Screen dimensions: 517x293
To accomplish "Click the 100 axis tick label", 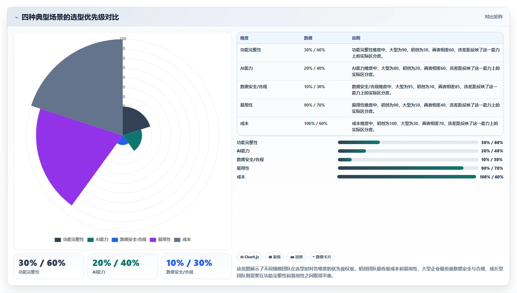I will 123,39.
